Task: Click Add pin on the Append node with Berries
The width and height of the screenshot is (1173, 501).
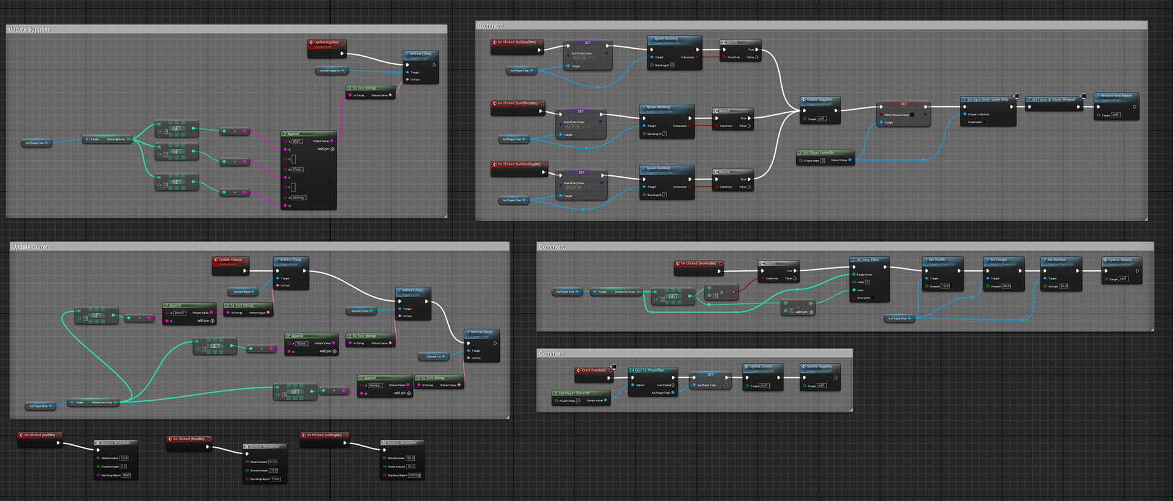Action: [x=402, y=393]
